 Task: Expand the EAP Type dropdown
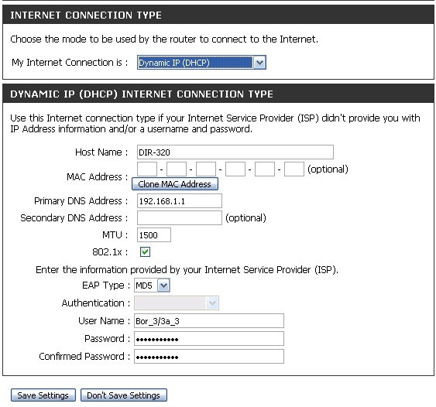coord(152,286)
